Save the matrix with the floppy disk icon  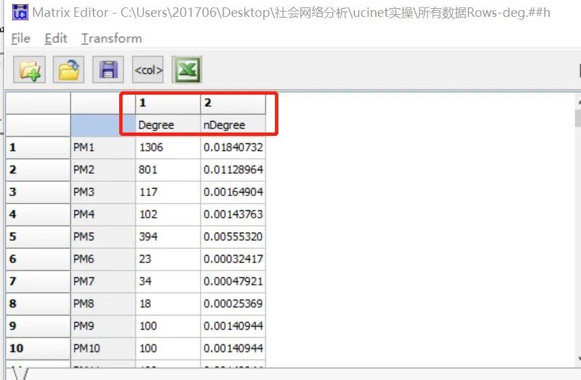click(108, 70)
